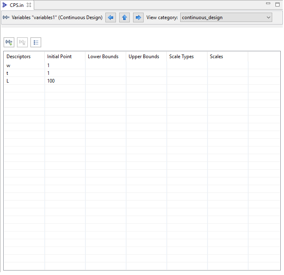Close the CPS.in tab
The height and width of the screenshot is (275, 284).
(x=29, y=5)
